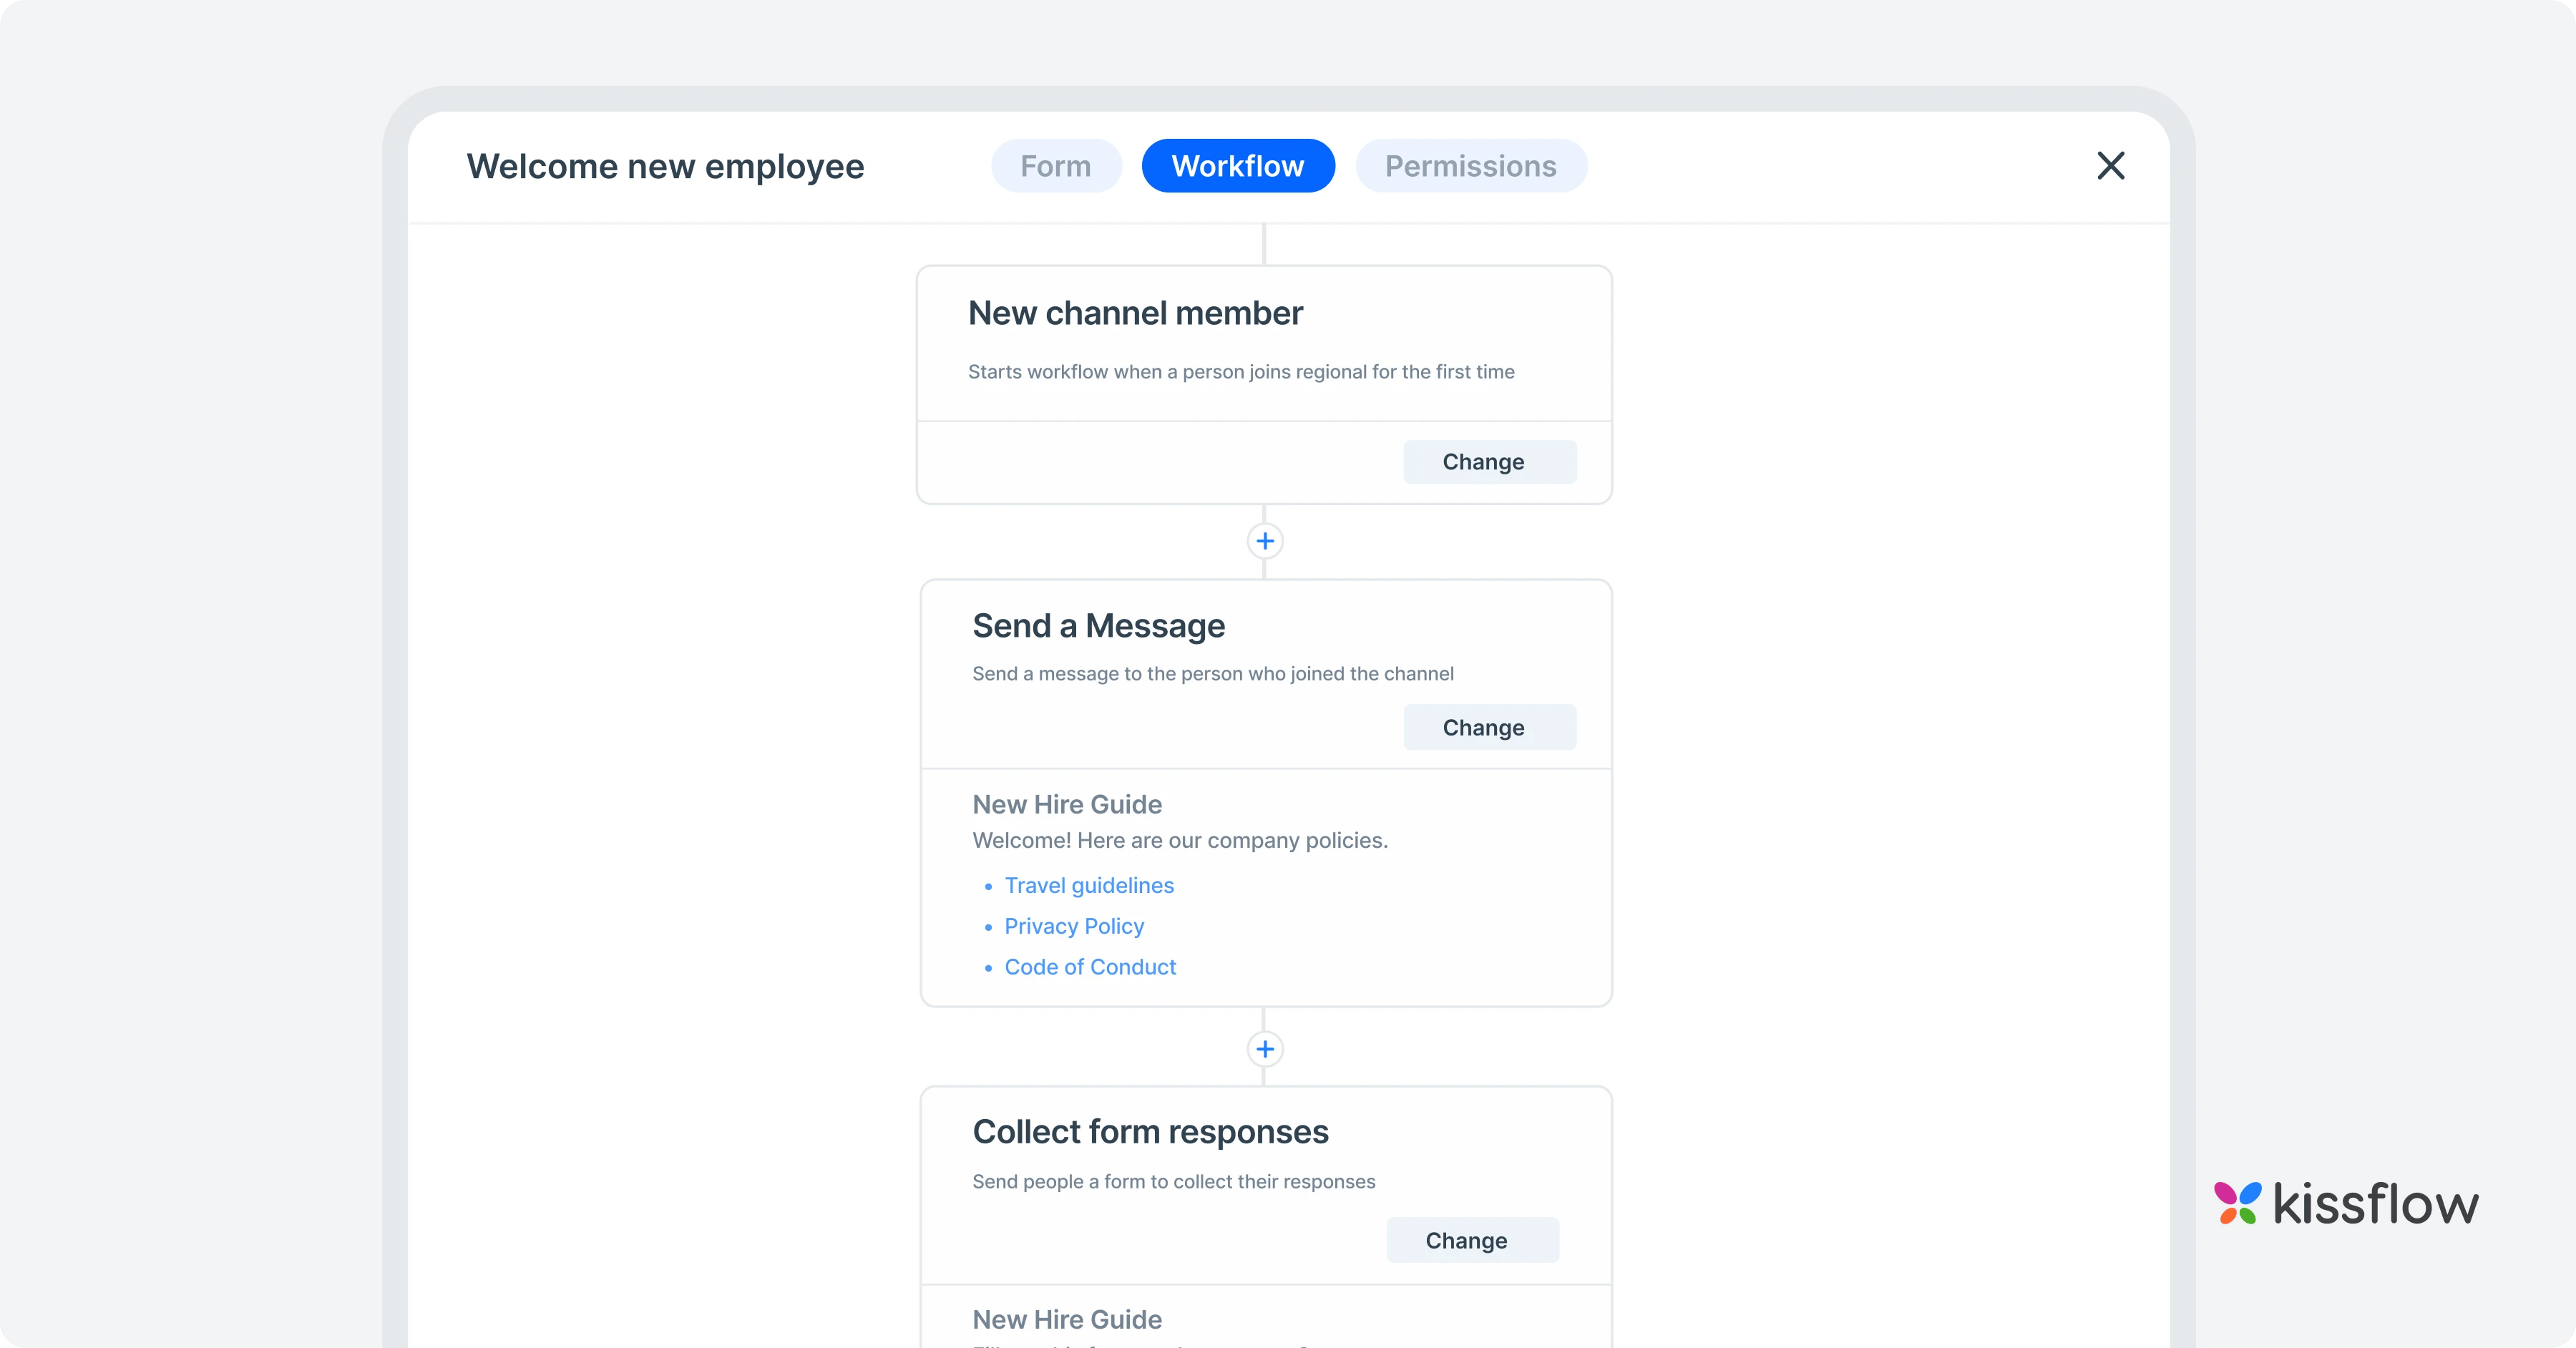Click New Hire Guide title in Collect form responses

pos(1067,1320)
